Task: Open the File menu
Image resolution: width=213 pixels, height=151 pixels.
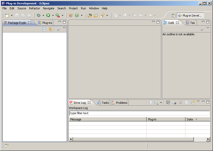Action: click(4, 8)
